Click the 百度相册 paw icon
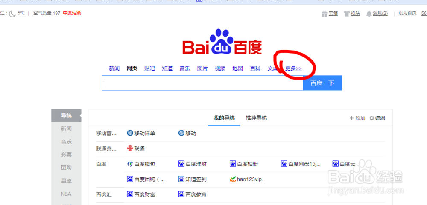 [233, 164]
